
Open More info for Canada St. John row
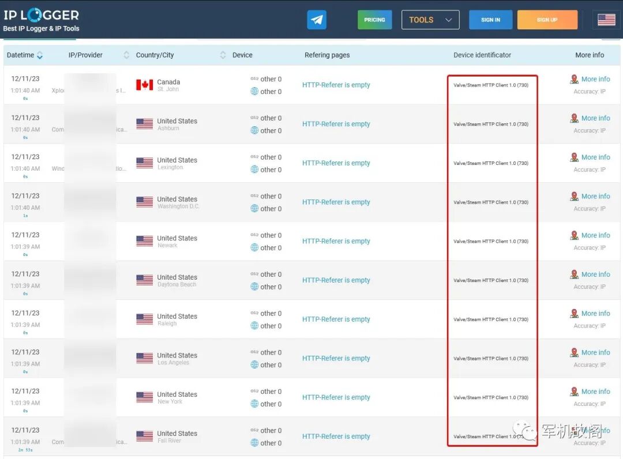coord(595,79)
